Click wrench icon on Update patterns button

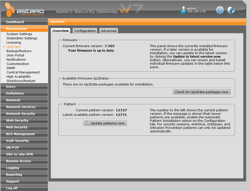(88, 123)
